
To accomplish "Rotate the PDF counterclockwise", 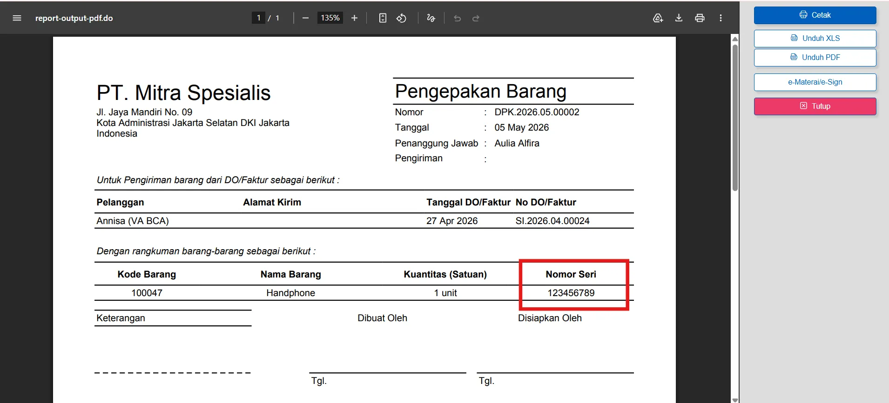I will click(x=401, y=18).
